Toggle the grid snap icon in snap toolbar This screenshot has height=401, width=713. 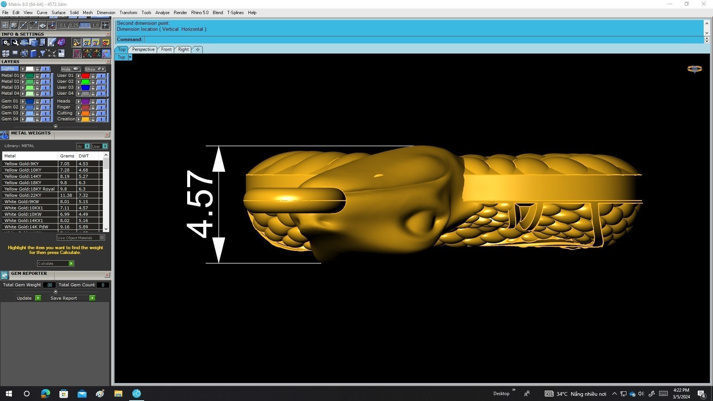pos(5,25)
